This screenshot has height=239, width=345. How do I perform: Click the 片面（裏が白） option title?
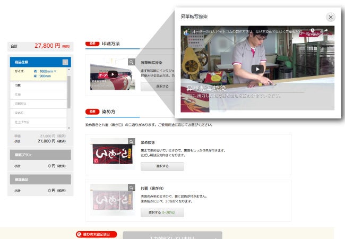pos(152,189)
